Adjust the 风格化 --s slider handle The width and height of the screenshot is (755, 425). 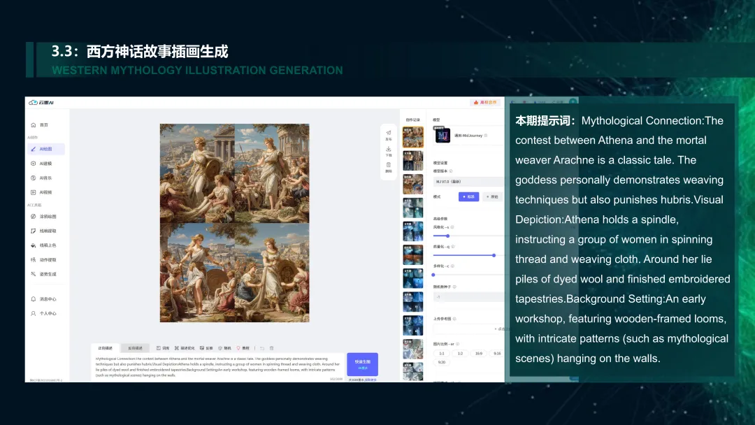447,236
